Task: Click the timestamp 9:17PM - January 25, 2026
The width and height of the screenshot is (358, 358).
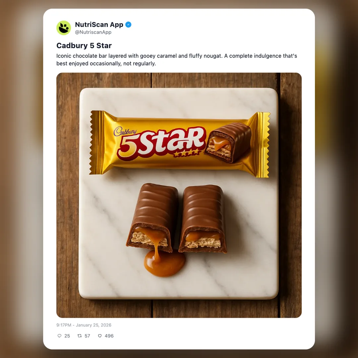Action: tap(84, 325)
